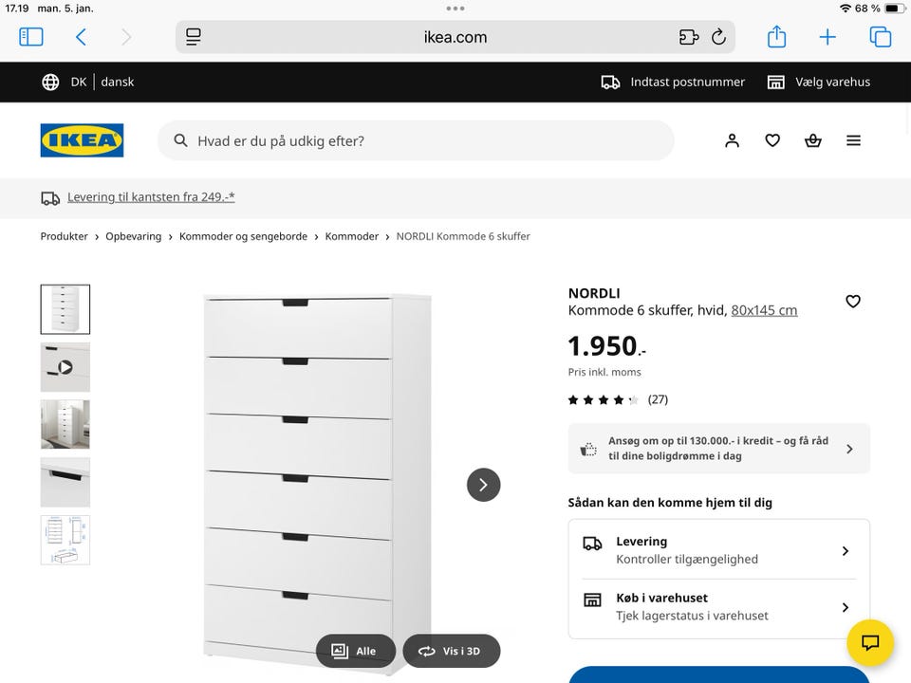Play the product video thumbnail
The width and height of the screenshot is (911, 683).
(x=65, y=367)
